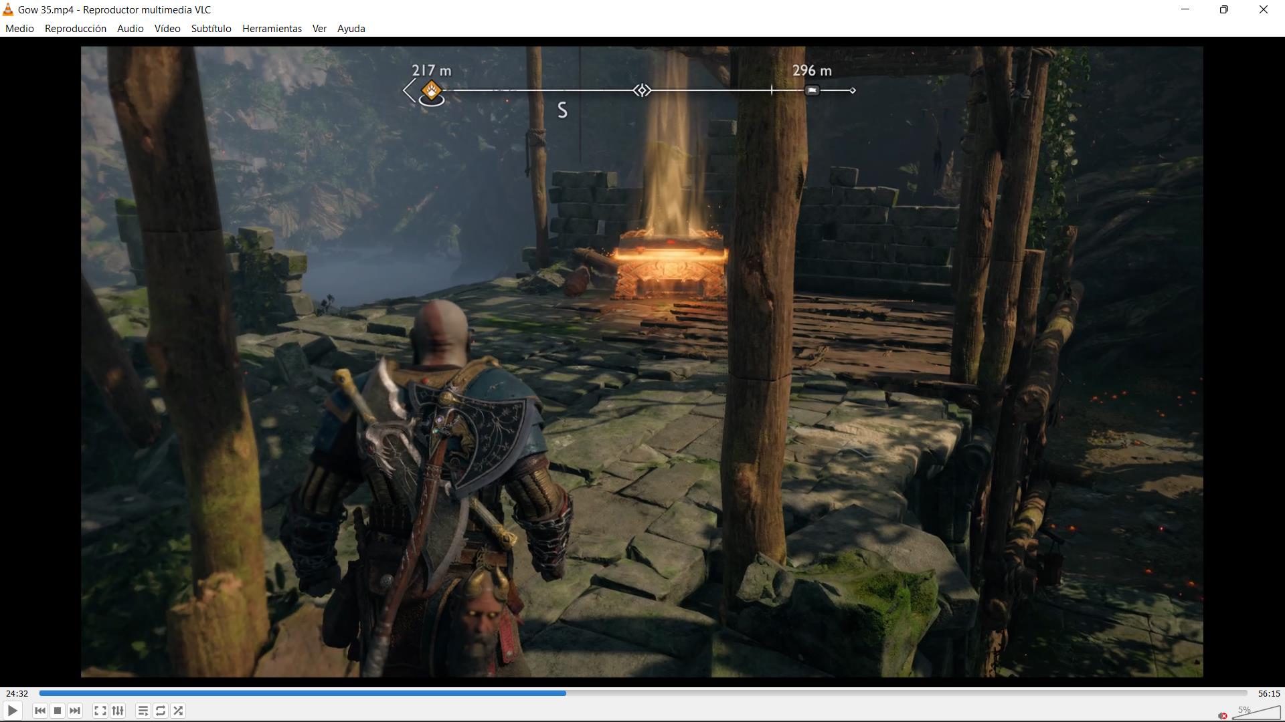Click the Play button

(12, 711)
